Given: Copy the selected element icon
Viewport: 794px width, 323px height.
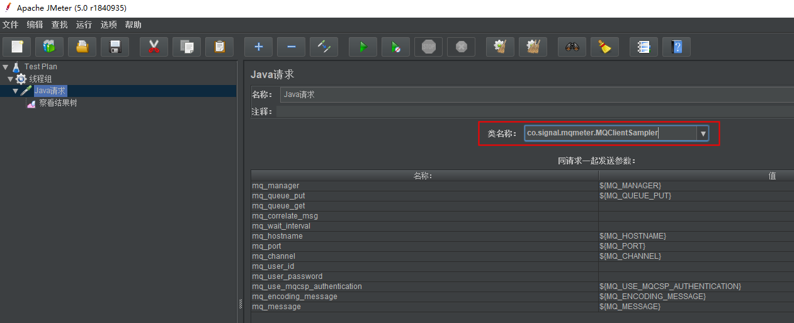Looking at the screenshot, I should coord(186,47).
